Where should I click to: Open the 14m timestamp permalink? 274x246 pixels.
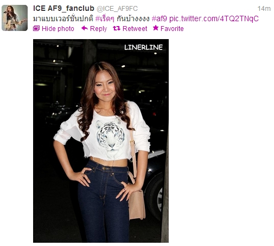coord(264,9)
